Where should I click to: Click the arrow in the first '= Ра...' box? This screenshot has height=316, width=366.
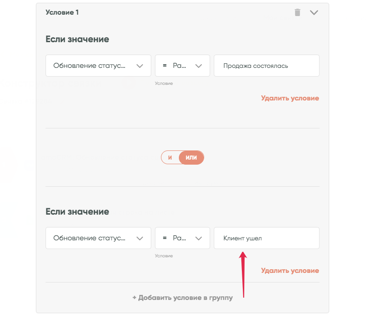point(199,66)
